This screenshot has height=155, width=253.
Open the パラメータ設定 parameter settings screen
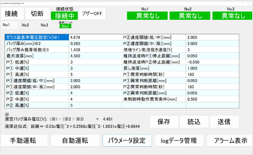[x=127, y=141]
